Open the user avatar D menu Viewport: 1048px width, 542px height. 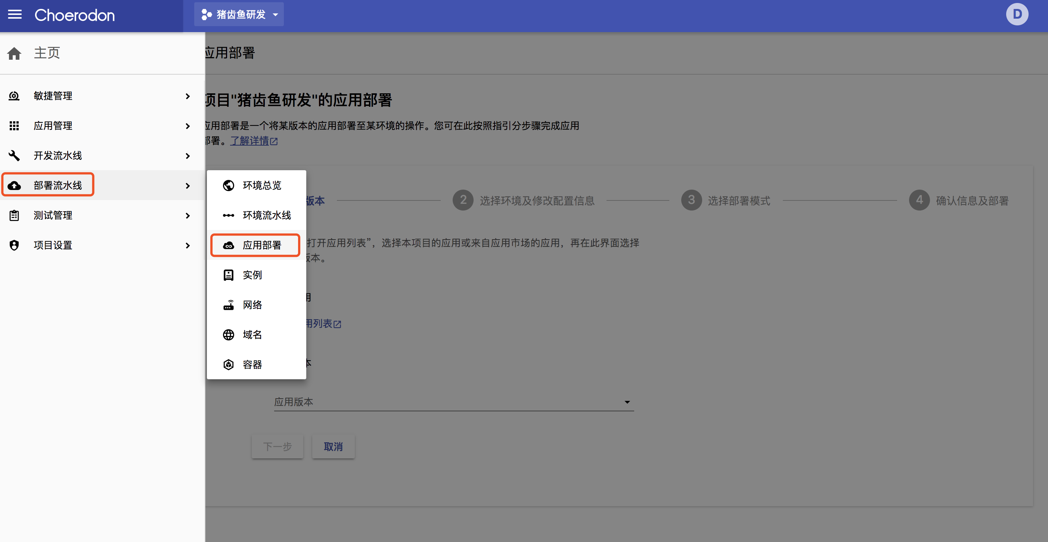tap(1017, 14)
